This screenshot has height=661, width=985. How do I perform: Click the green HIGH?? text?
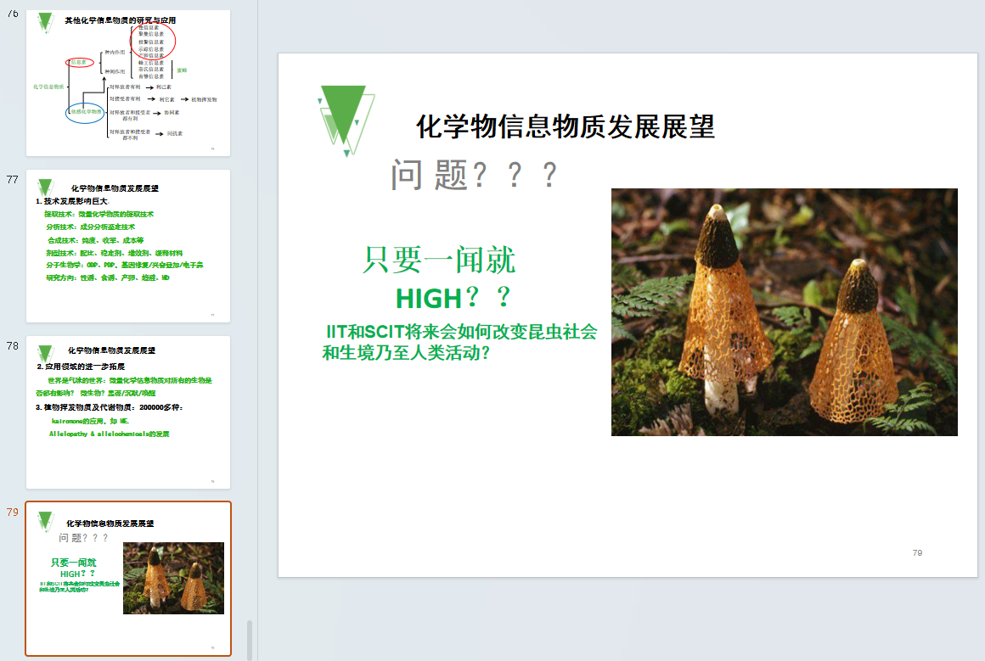pos(453,298)
